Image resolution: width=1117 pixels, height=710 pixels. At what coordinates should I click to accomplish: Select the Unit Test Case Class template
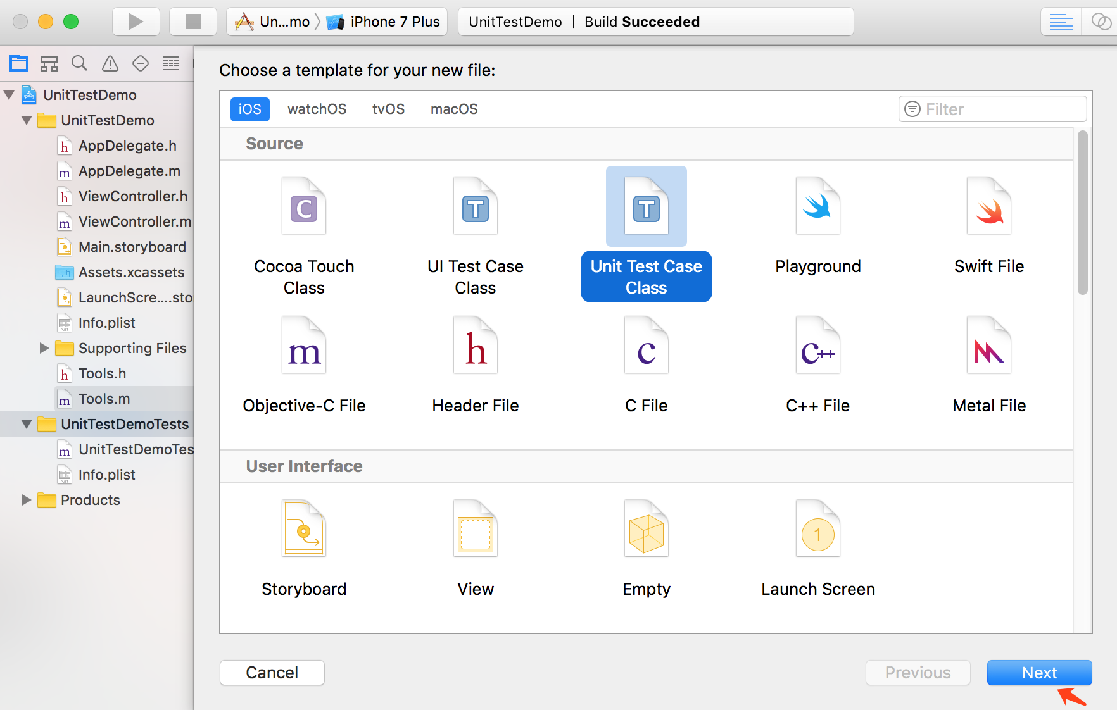[x=647, y=235]
